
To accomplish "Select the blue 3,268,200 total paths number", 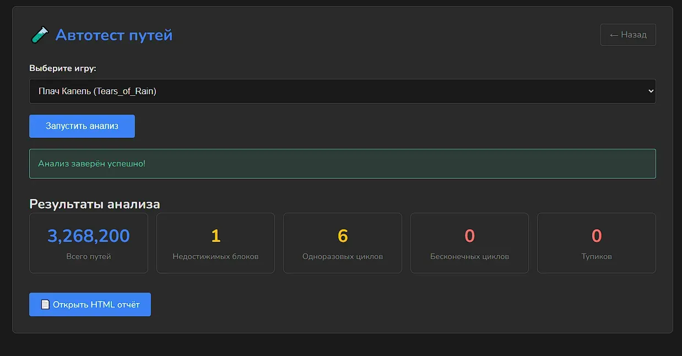I will tap(89, 236).
